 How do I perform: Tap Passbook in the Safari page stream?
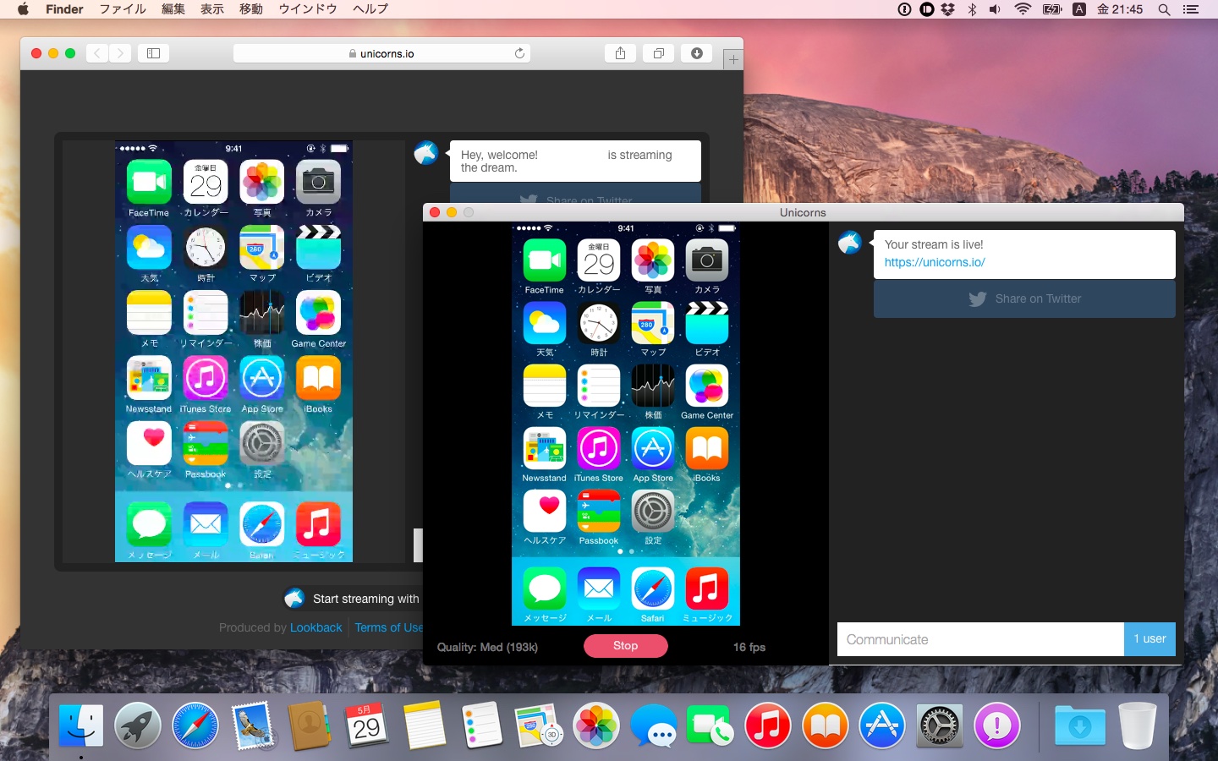206,443
